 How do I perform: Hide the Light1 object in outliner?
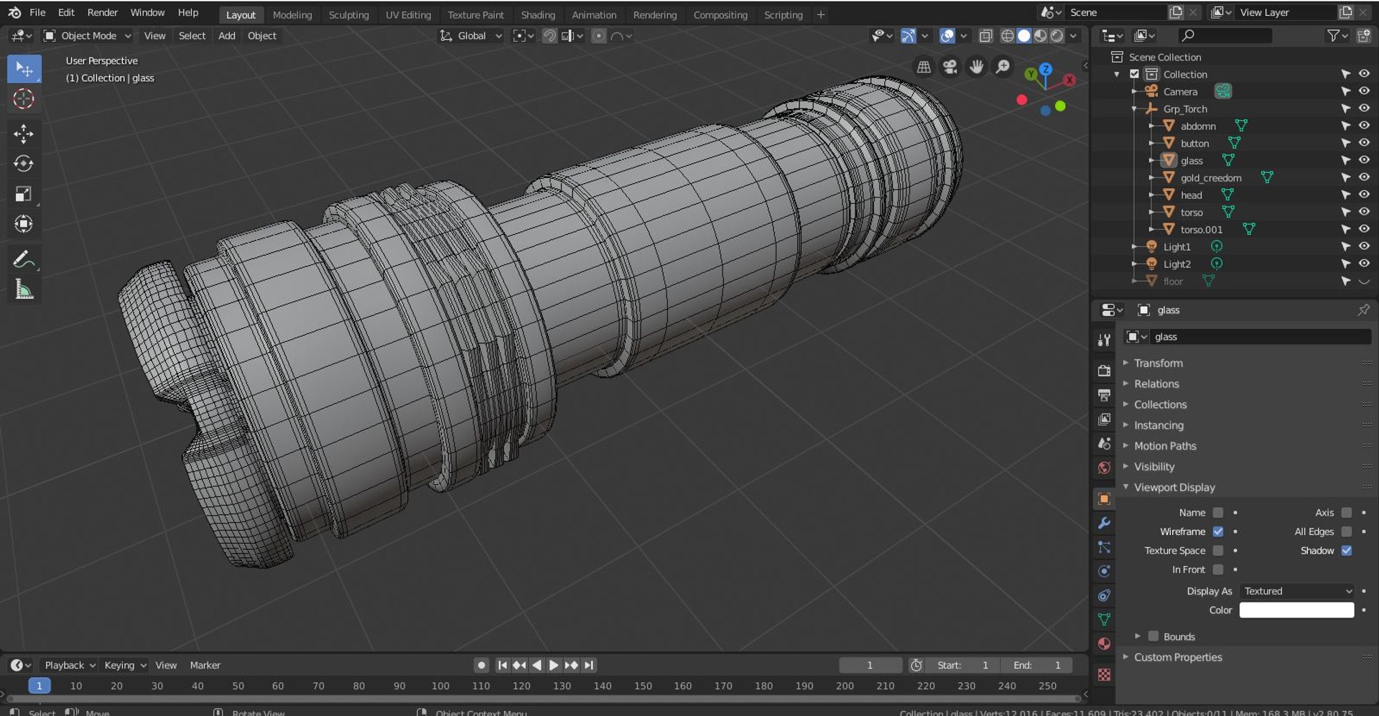1364,246
